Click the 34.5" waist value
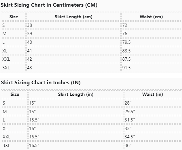 130,137
